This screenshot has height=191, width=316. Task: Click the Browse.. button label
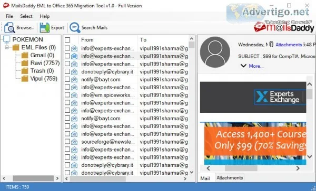click(x=25, y=27)
